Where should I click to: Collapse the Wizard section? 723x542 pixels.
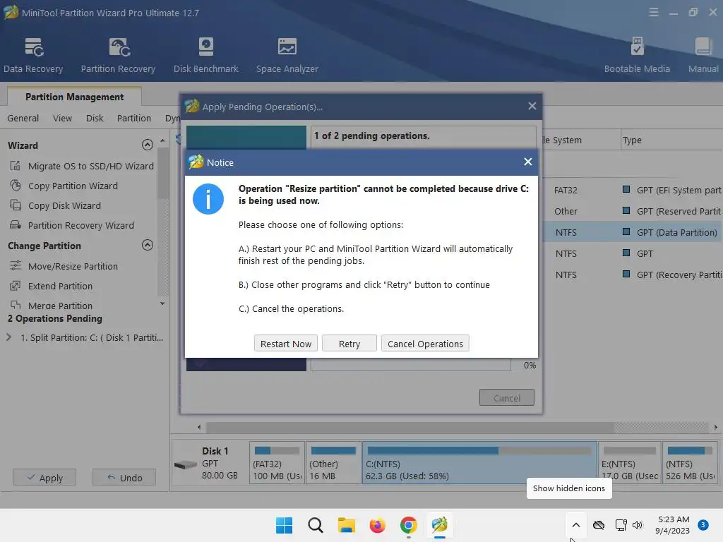pos(147,145)
